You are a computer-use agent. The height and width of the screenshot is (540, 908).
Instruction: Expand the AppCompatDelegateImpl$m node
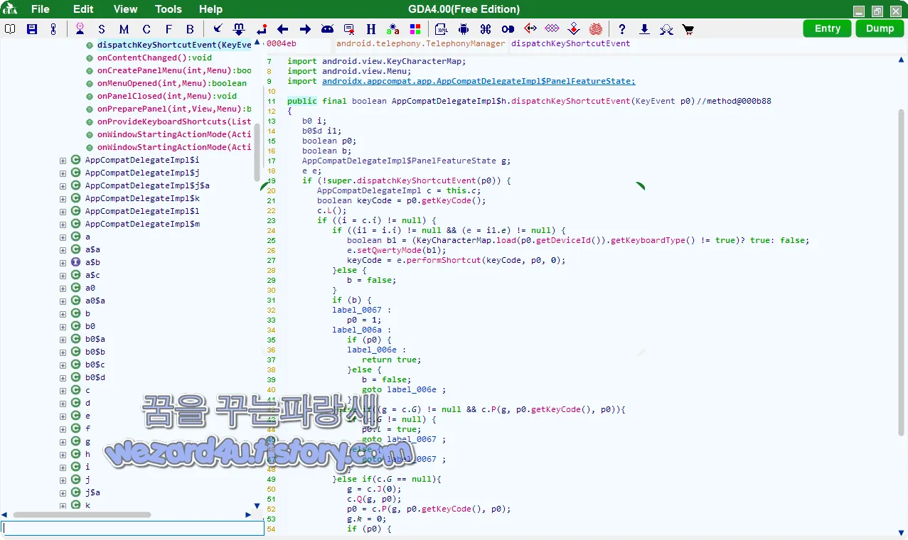[x=63, y=225]
